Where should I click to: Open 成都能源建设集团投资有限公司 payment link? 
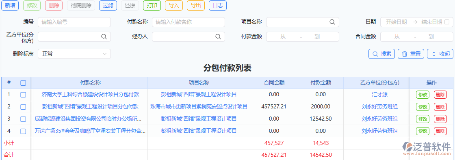coord(88,119)
